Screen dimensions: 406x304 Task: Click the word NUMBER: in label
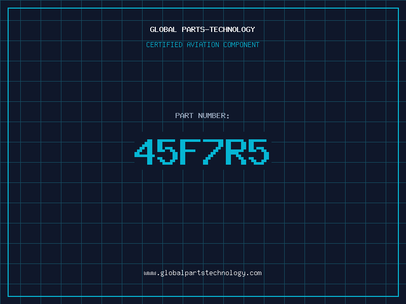pyautogui.click(x=214, y=116)
